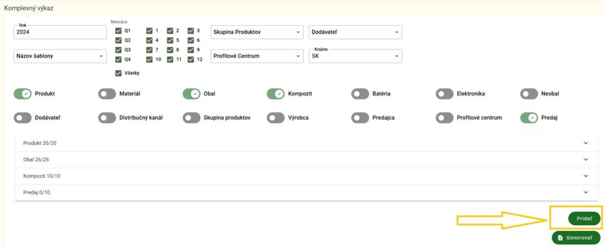605x249 pixels.
Task: Open the Profitové Centrum dropdown
Action: pos(256,57)
